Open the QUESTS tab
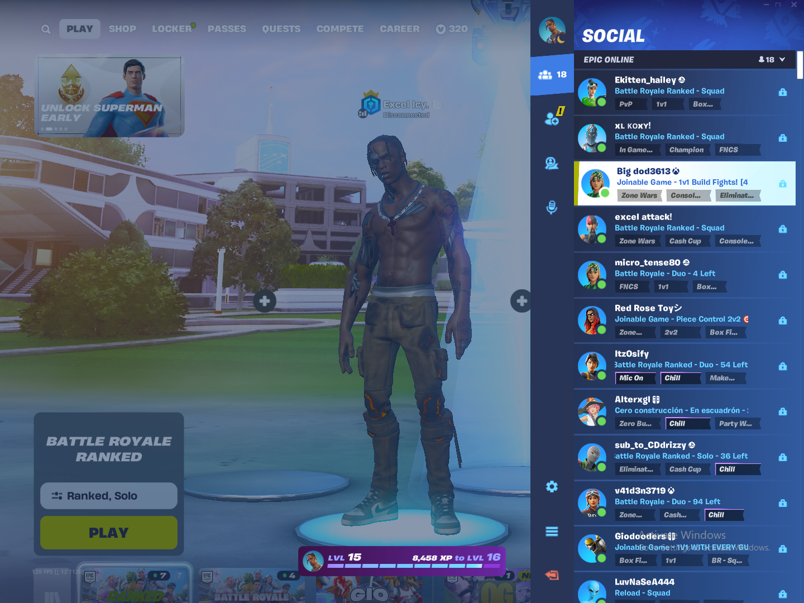This screenshot has height=603, width=804. tap(281, 29)
